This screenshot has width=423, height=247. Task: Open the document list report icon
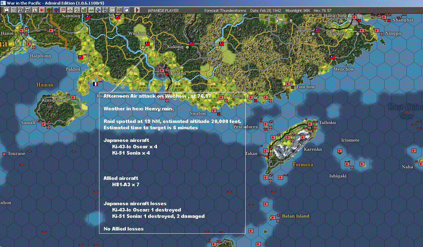pos(14,10)
